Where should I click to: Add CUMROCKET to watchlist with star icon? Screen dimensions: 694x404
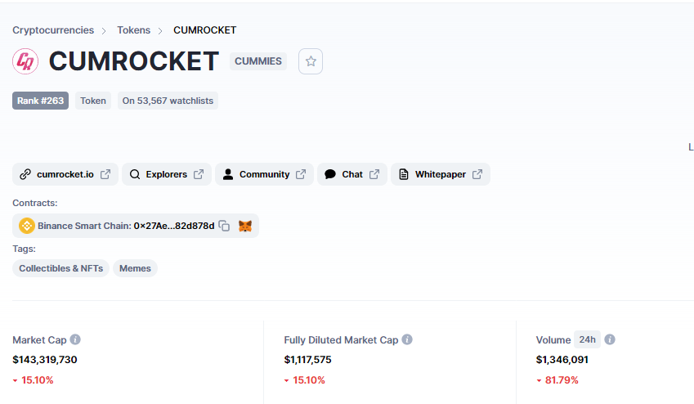(x=311, y=61)
